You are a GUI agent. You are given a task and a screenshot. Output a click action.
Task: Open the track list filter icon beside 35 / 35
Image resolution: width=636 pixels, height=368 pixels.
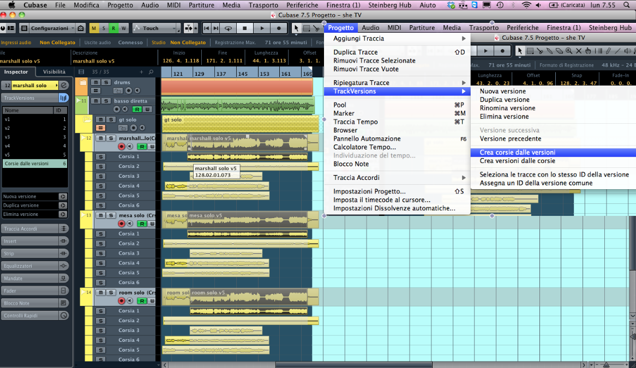[x=81, y=72]
